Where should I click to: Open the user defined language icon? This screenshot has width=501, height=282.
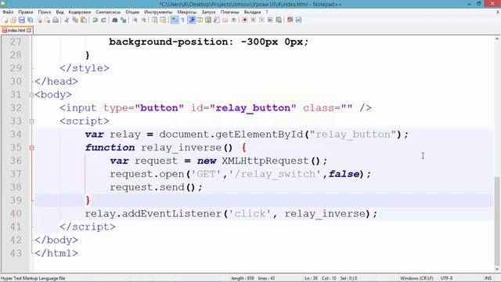[x=200, y=20]
